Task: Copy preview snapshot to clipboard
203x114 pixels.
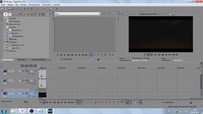Action: [170, 14]
